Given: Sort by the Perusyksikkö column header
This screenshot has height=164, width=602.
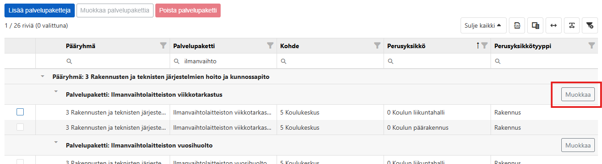Looking at the screenshot, I should tap(406, 46).
